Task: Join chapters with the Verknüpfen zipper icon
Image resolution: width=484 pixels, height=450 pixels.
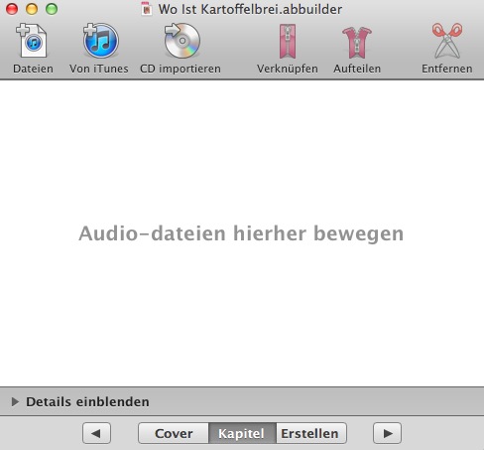Action: pos(288,42)
